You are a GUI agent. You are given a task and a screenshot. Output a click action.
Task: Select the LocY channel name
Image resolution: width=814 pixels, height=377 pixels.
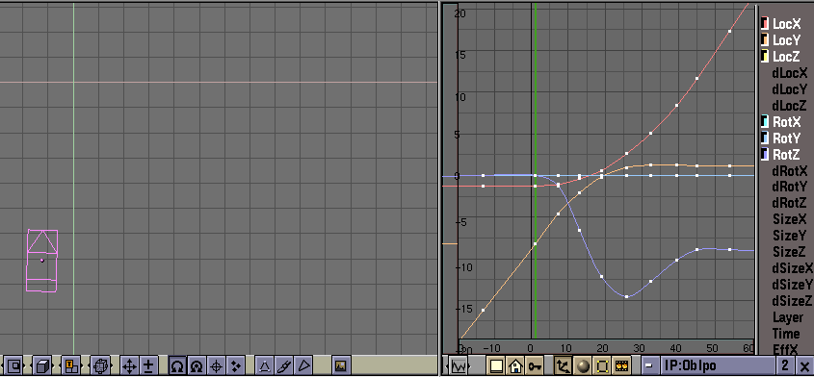point(787,40)
